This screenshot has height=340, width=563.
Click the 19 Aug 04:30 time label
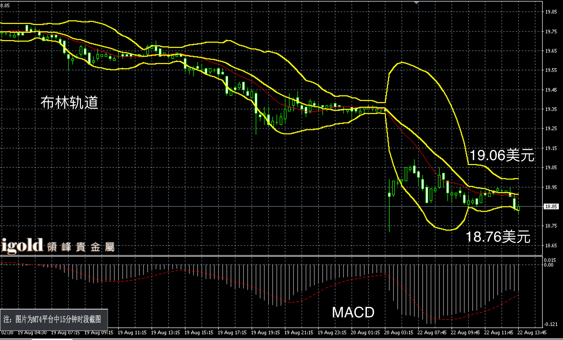tap(32, 333)
